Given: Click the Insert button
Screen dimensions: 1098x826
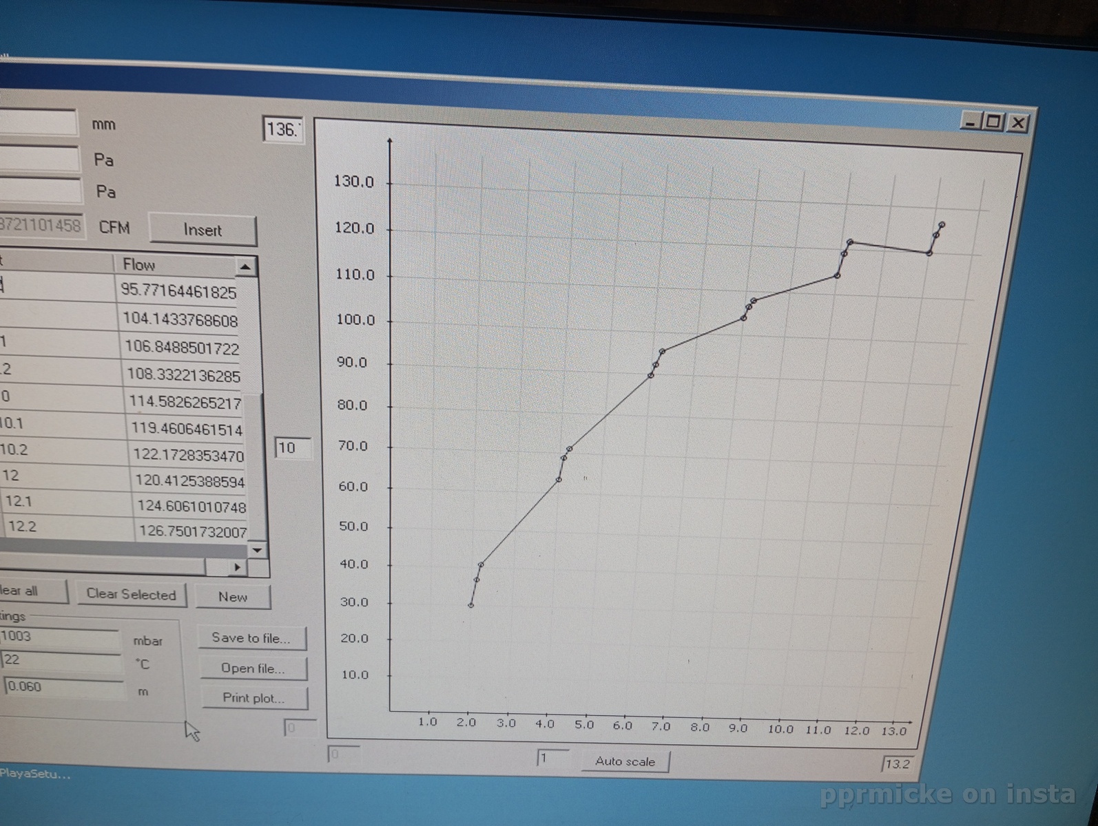Looking at the screenshot, I should 203,230.
